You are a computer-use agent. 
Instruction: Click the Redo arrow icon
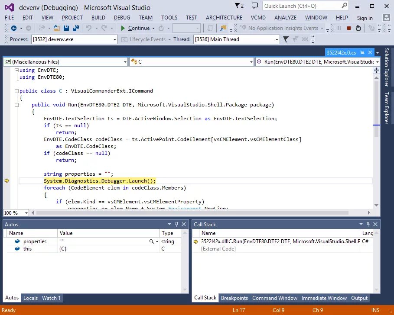104,28
